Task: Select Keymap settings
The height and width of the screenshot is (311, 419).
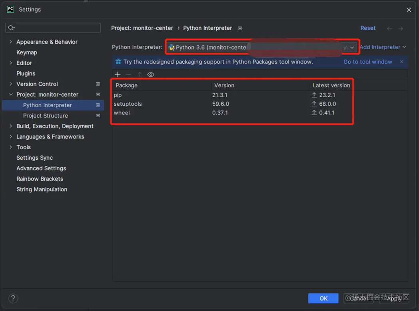Action: pyautogui.click(x=27, y=52)
